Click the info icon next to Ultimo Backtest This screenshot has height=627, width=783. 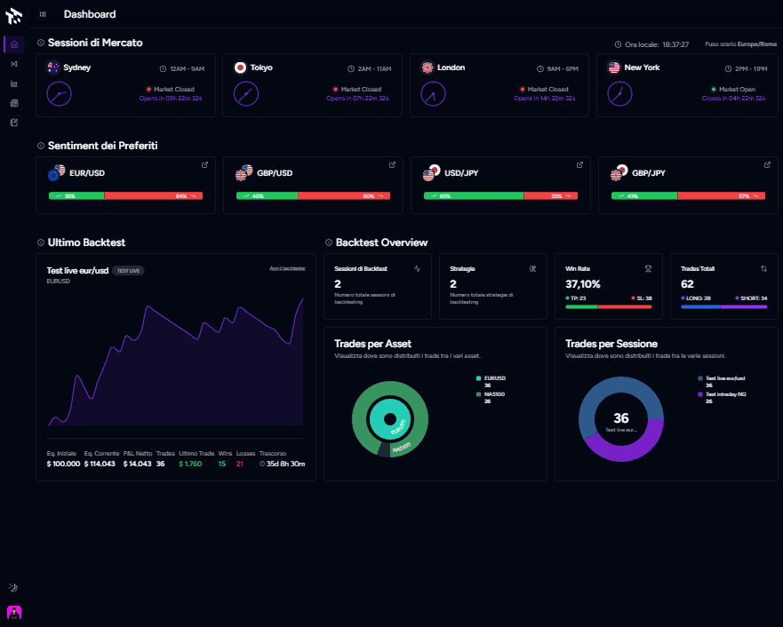coord(41,242)
